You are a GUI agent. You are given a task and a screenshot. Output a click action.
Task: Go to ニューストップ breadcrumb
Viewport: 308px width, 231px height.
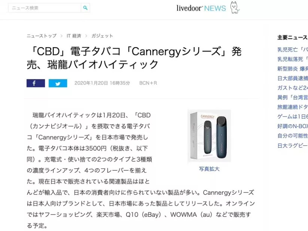(x=42, y=36)
